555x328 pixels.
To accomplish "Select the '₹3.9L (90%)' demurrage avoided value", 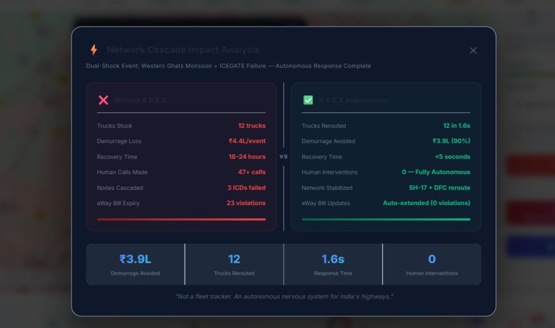I will click(x=451, y=141).
